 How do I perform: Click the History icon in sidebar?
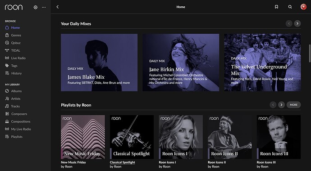[x=7, y=73]
